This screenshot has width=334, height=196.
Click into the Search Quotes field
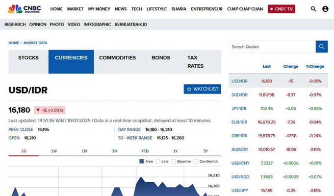[x=272, y=47]
